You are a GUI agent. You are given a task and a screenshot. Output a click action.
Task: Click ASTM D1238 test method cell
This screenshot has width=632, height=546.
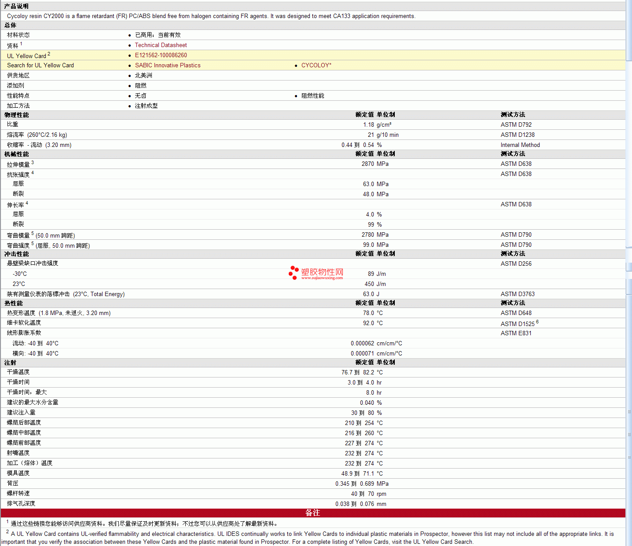click(518, 135)
